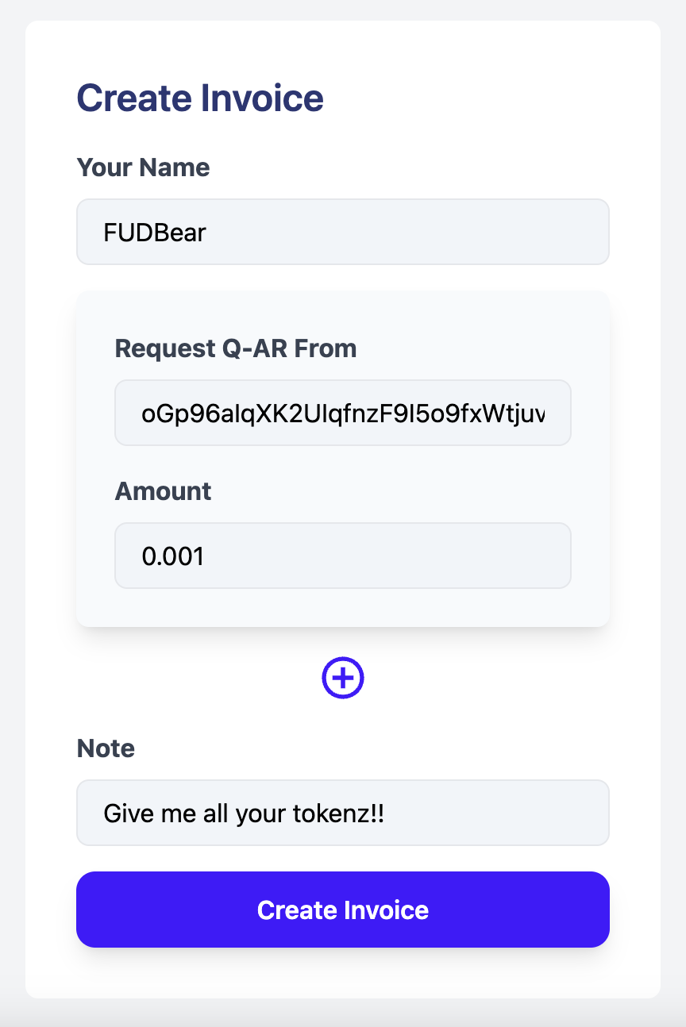The image size is (686, 1027).
Task: Click the circled plus icon to add a request
Action: point(343,679)
